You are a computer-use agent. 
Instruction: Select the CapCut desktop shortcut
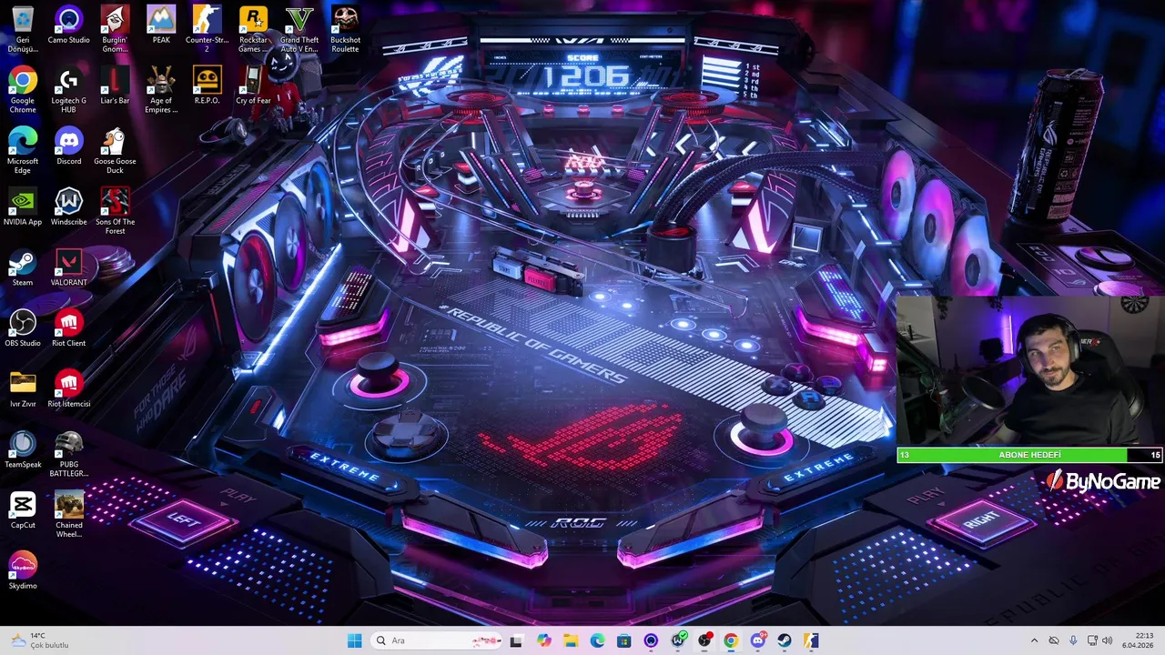tap(23, 510)
